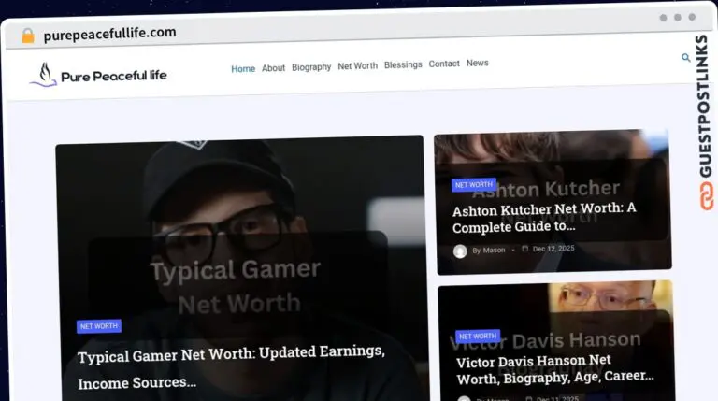This screenshot has width=718, height=401.
Task: Open the News menu item
Action: click(x=477, y=63)
